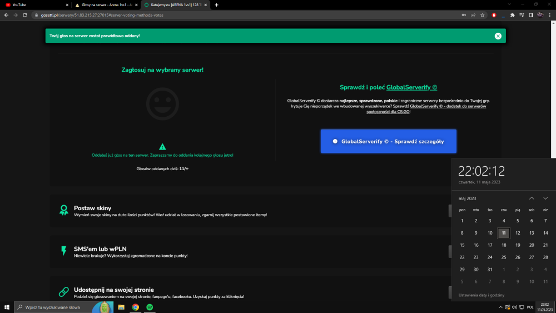
Task: Open the volume control in system tray
Action: pos(514,307)
